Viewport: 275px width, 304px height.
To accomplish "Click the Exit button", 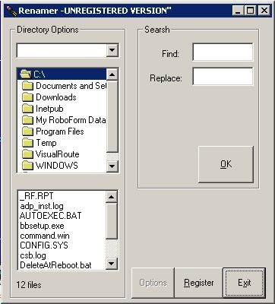I will [245, 283].
